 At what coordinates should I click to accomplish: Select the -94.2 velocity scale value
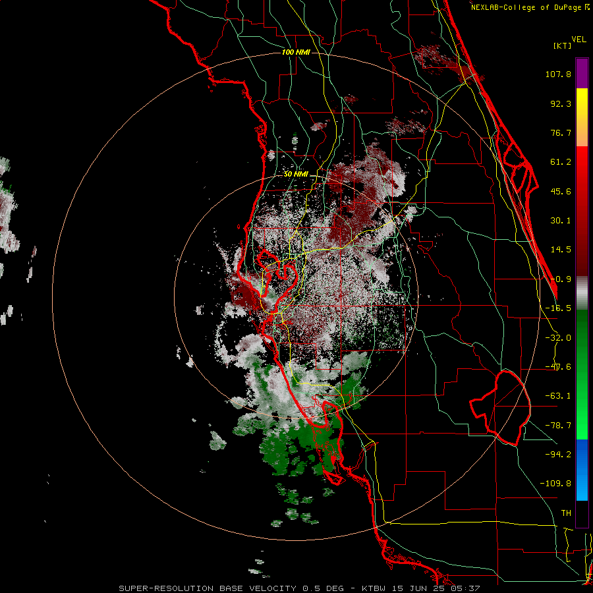558,454
